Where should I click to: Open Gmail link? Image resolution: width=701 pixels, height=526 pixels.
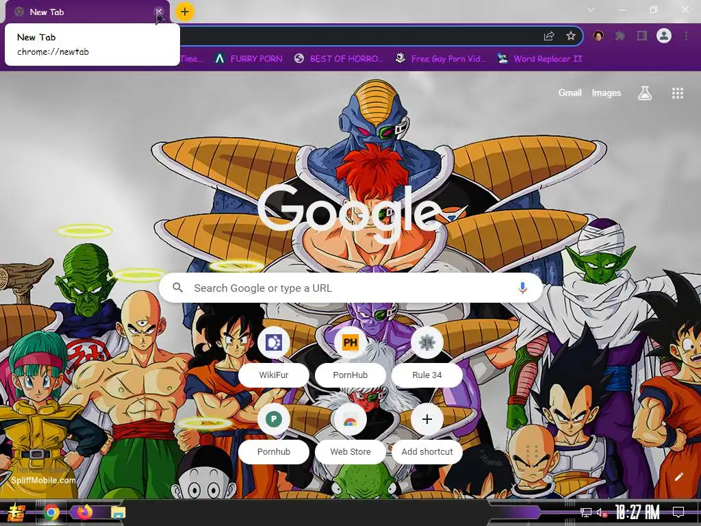[x=570, y=92]
